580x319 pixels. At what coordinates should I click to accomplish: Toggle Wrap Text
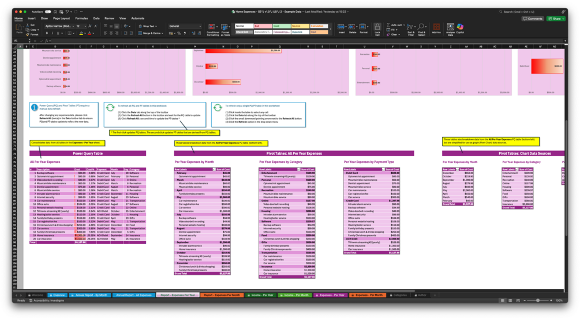(148, 26)
